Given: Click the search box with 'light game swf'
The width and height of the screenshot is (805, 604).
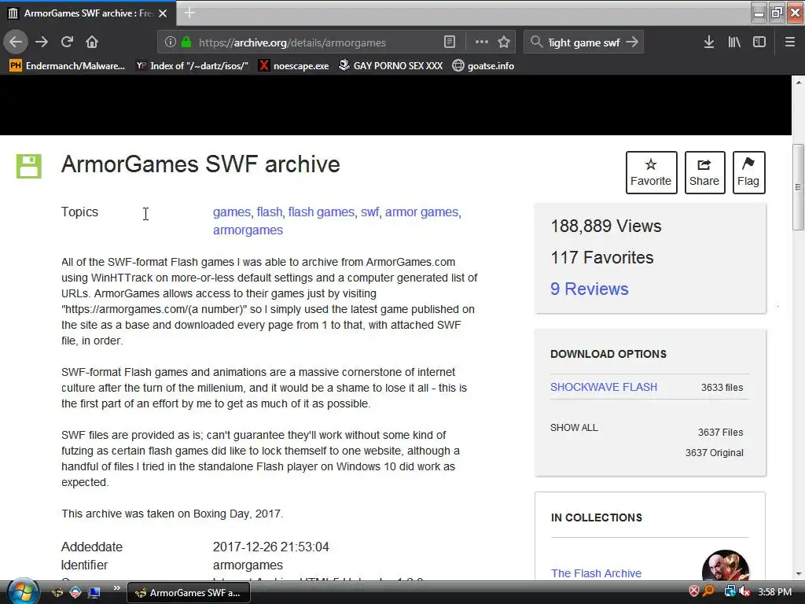Looking at the screenshot, I should [584, 42].
